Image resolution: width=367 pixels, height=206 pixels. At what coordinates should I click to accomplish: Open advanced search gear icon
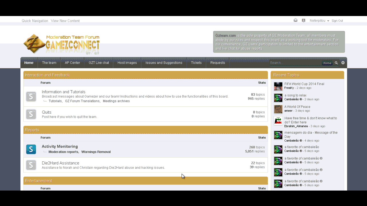(x=343, y=63)
